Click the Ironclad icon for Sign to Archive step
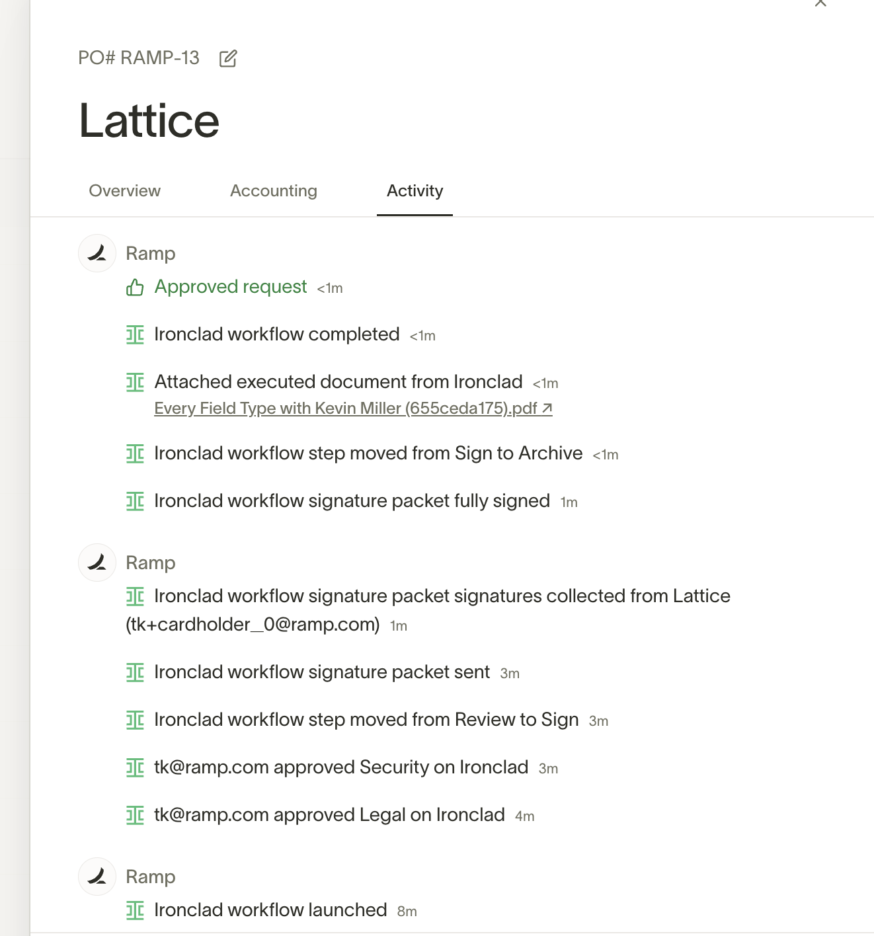The height and width of the screenshot is (936, 874). (x=135, y=454)
